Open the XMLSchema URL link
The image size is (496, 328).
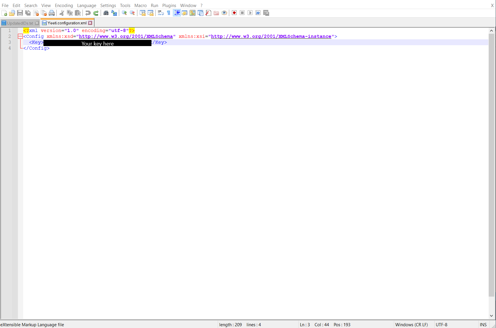pos(126,36)
